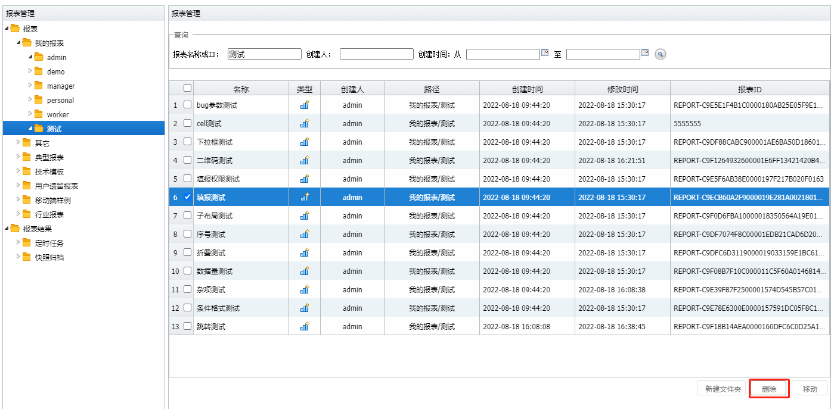Click the 新建文件夹 button

tap(723, 389)
